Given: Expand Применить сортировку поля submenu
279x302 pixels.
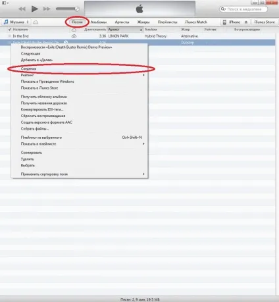Looking at the screenshot, I should coord(80,174).
